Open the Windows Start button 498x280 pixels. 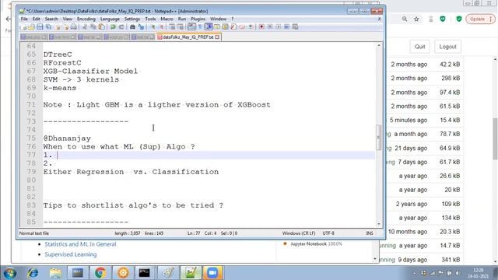tap(10, 273)
